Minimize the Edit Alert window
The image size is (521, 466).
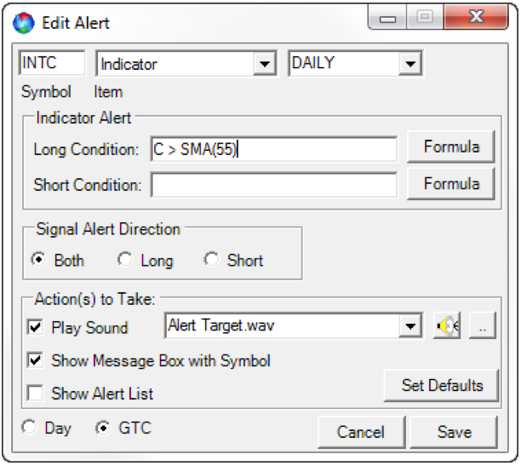click(x=387, y=17)
